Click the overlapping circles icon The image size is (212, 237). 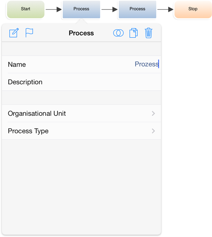click(118, 33)
